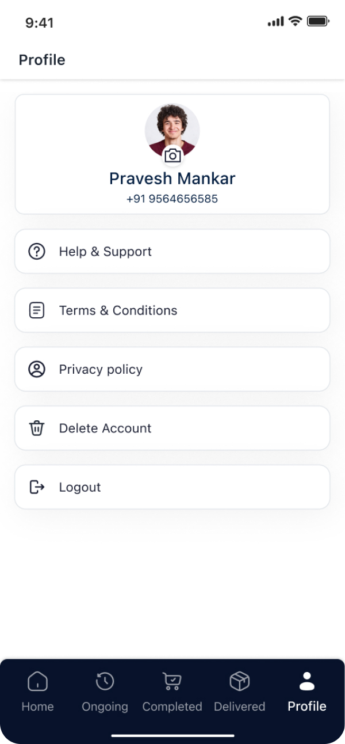Tap the camera icon on profile photo
Viewport: 345px width, 744px height.
(x=172, y=155)
